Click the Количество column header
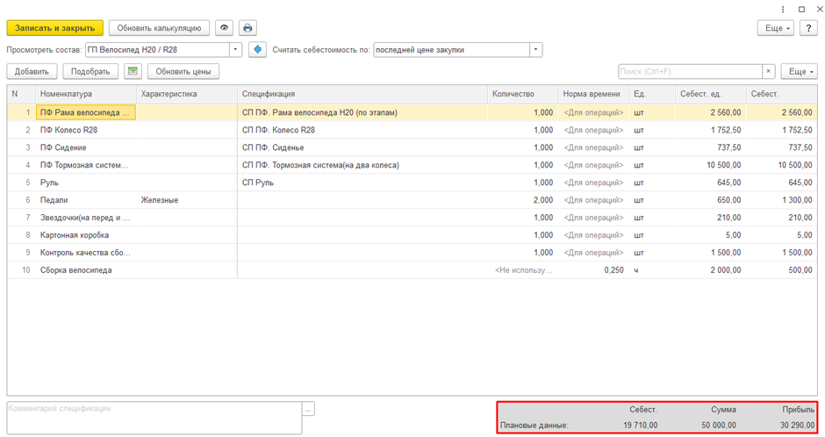This screenshot has height=437, width=825. click(522, 94)
